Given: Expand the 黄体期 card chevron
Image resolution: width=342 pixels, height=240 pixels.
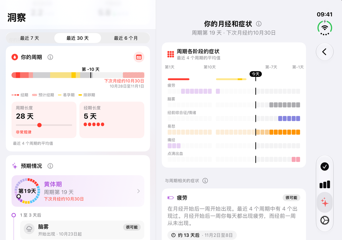Looking at the screenshot, I should (138, 191).
